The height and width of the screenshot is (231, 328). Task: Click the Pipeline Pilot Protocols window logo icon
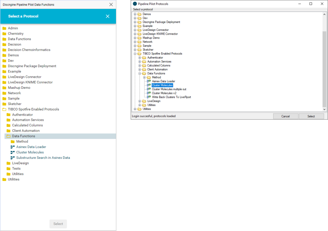[x=135, y=4]
